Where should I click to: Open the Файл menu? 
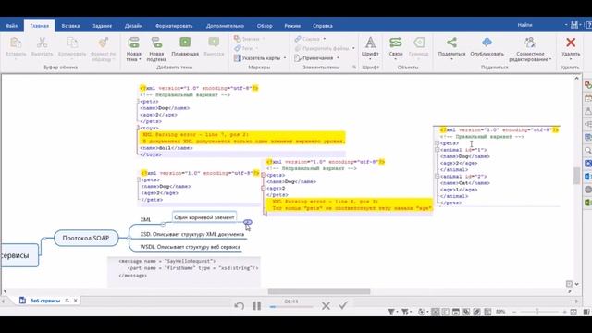[12, 26]
